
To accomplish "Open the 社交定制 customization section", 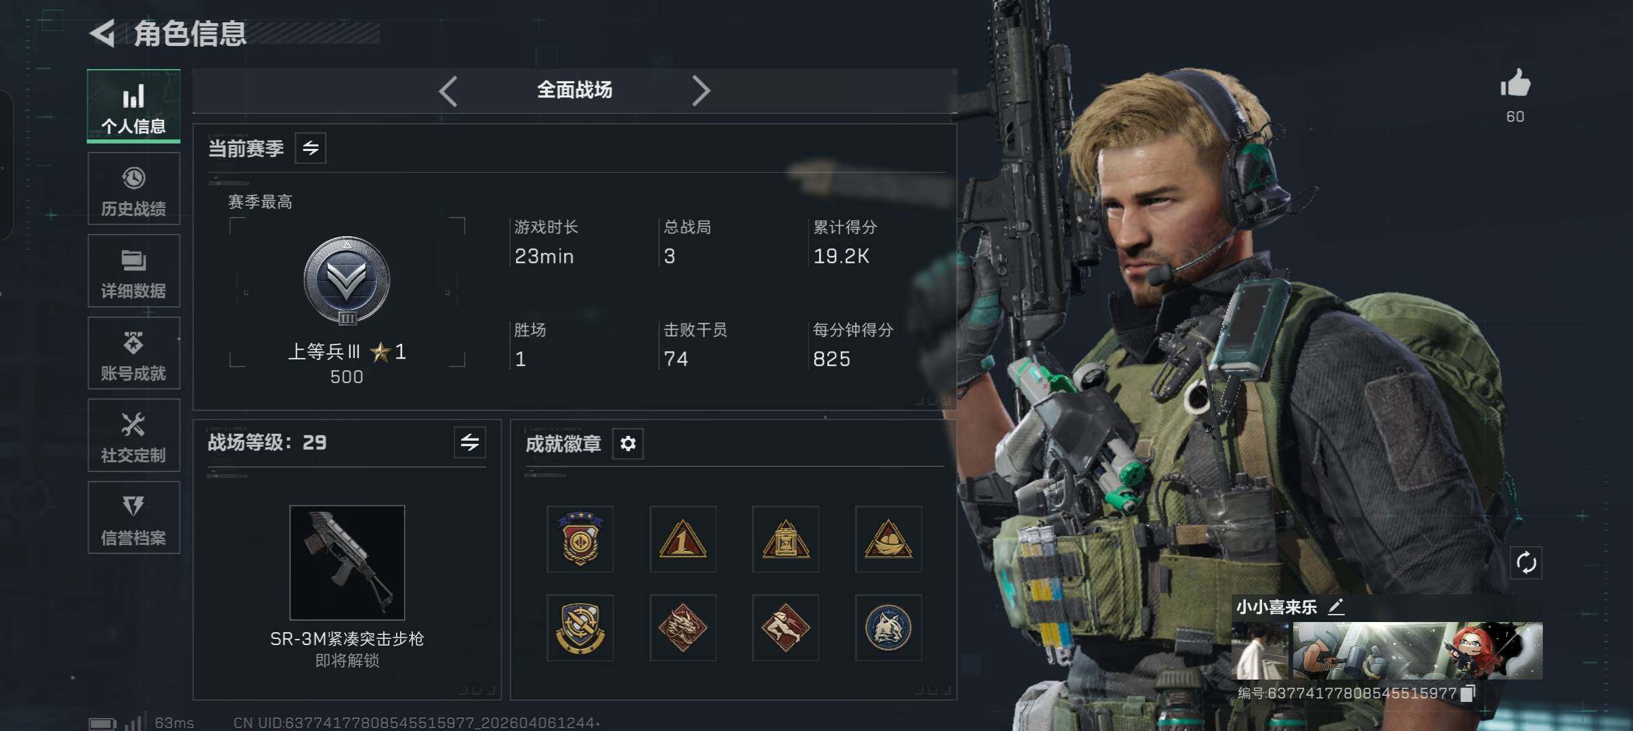I will pos(133,435).
